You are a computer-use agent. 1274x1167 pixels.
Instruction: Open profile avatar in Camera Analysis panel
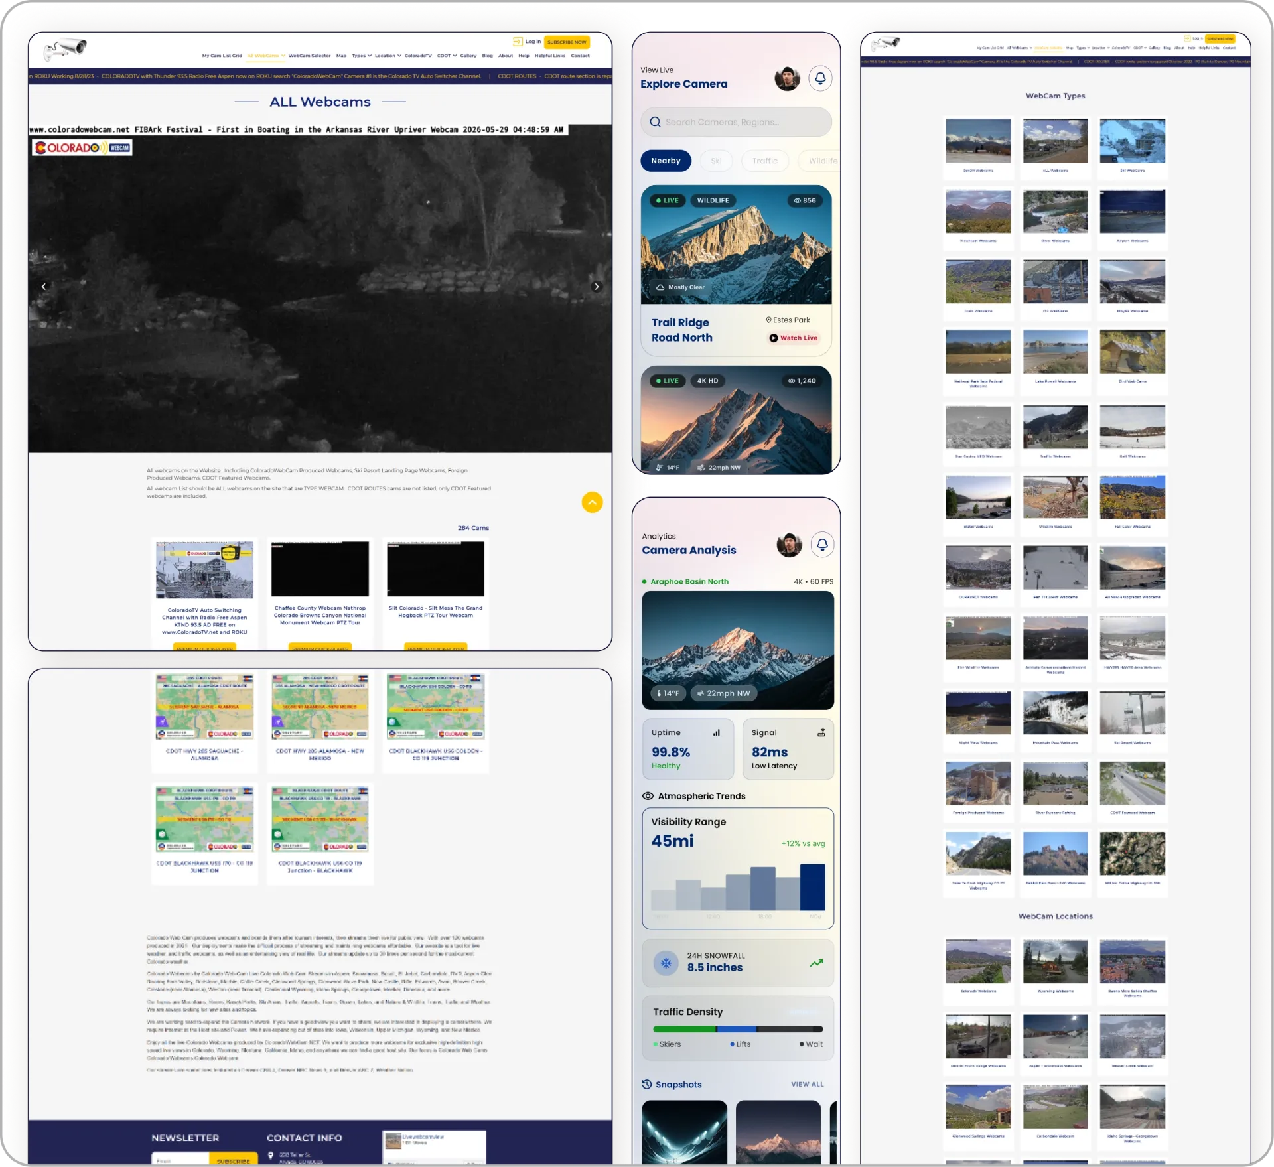[x=790, y=545]
